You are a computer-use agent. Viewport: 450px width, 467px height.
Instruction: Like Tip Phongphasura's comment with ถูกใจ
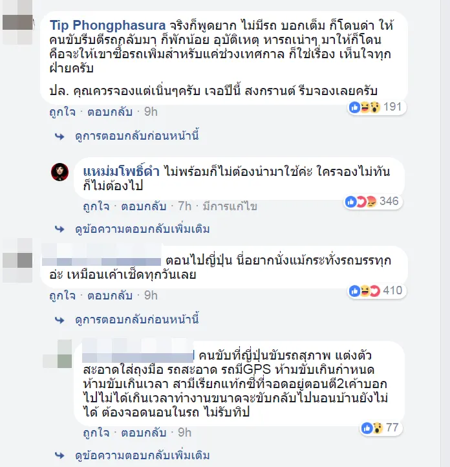point(63,112)
